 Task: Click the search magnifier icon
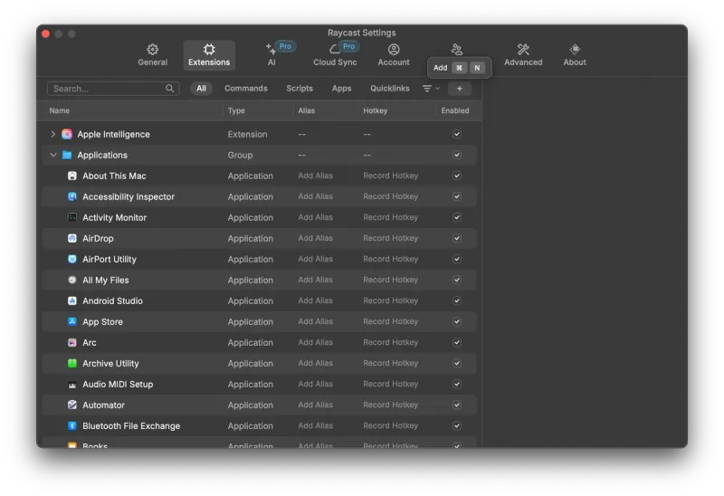pos(169,88)
